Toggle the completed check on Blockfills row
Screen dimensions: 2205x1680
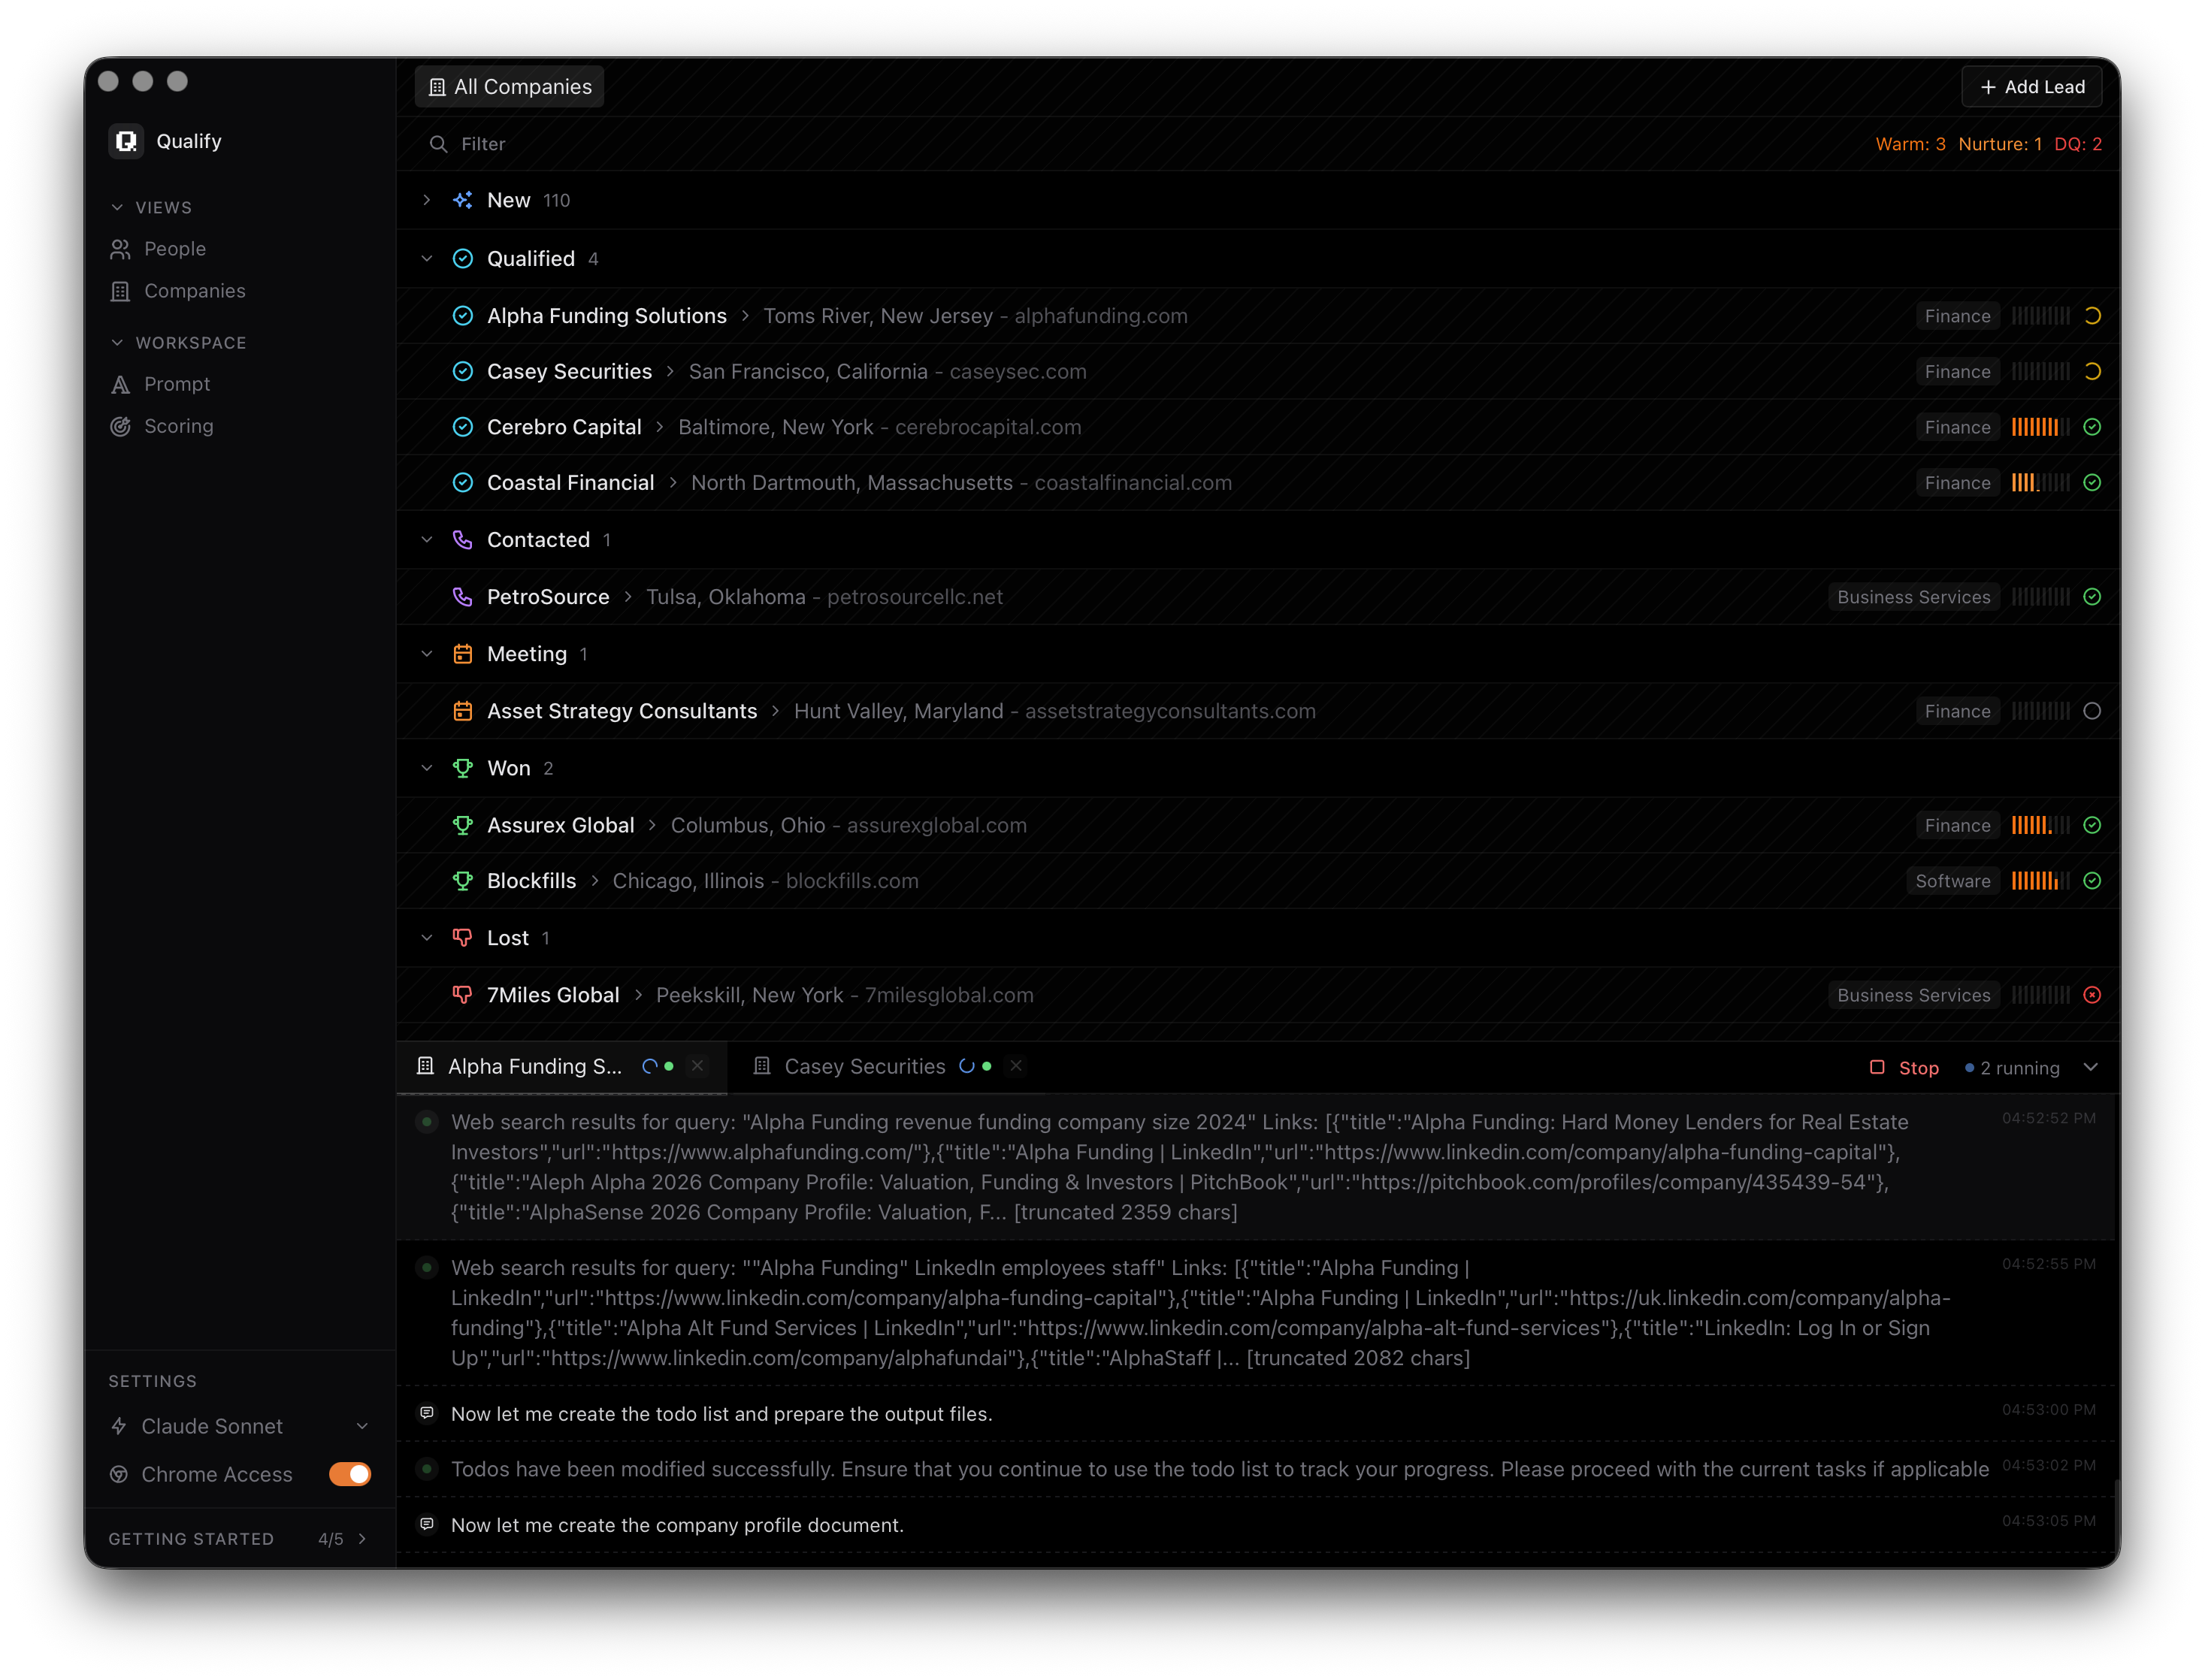[2092, 881]
